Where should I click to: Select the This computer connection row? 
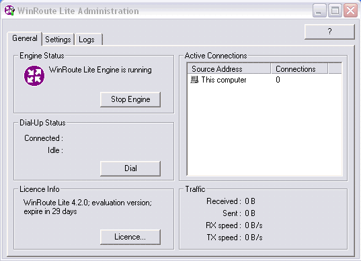(265, 80)
